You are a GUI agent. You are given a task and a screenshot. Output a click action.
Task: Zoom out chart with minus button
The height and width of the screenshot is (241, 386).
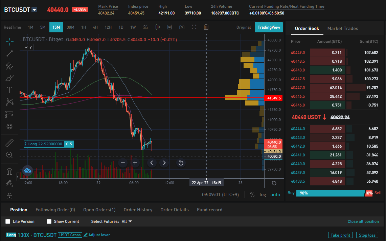pyautogui.click(x=123, y=163)
